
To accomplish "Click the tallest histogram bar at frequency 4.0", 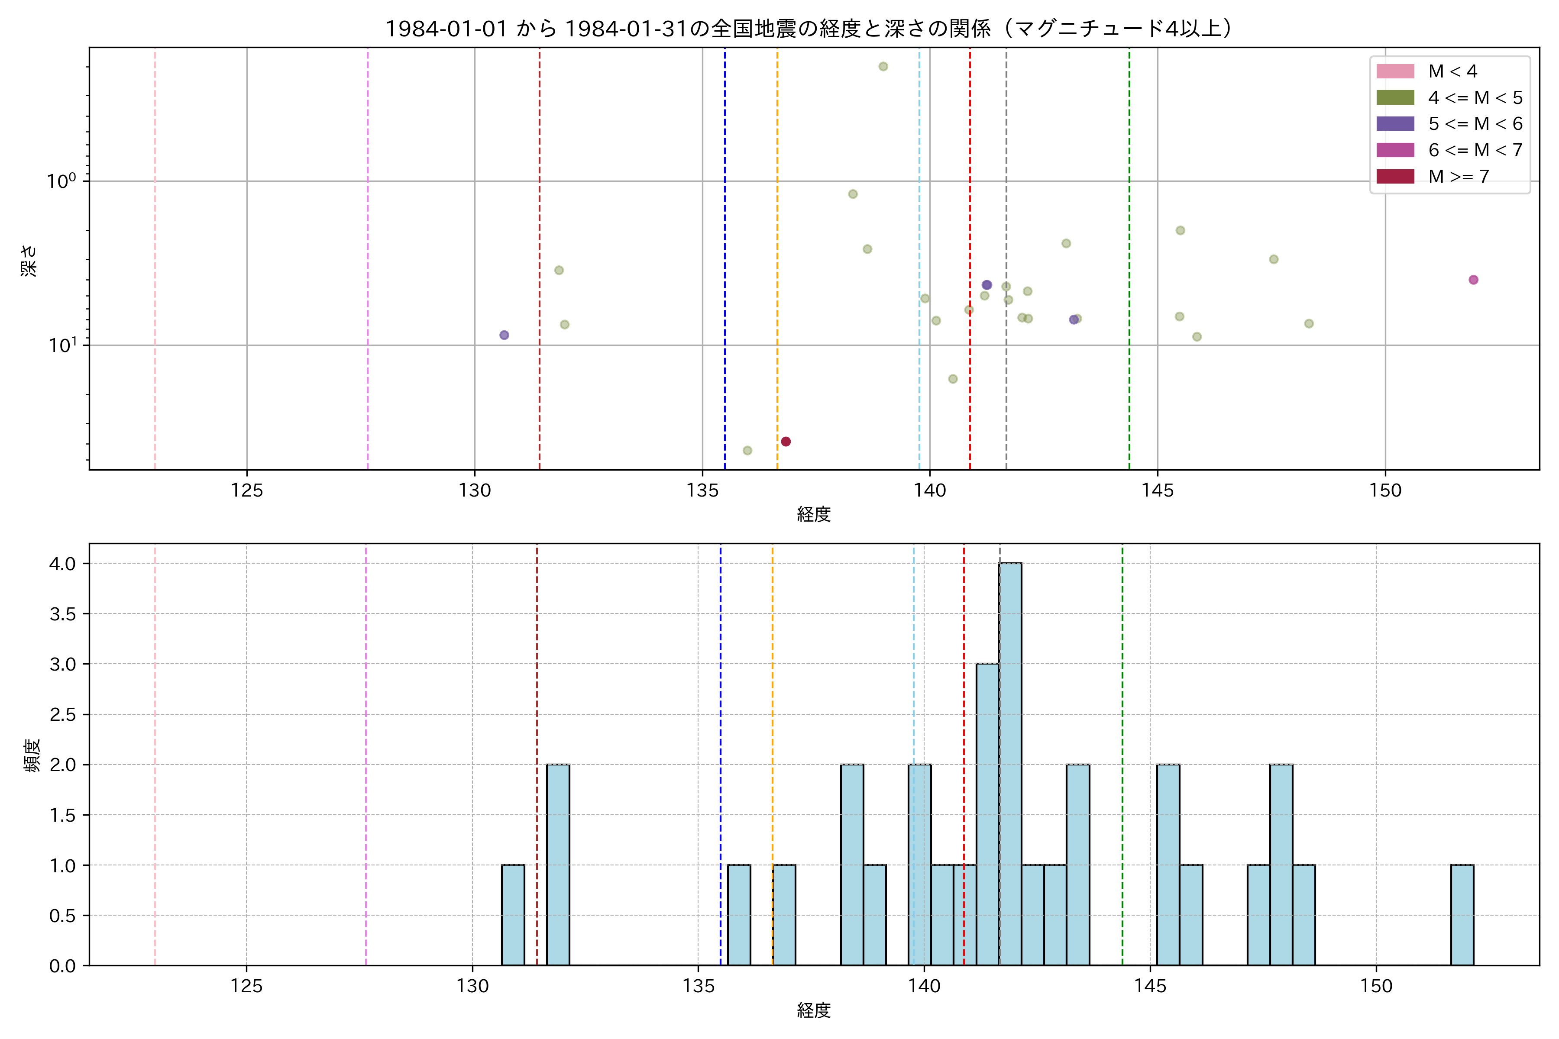I will (1010, 762).
